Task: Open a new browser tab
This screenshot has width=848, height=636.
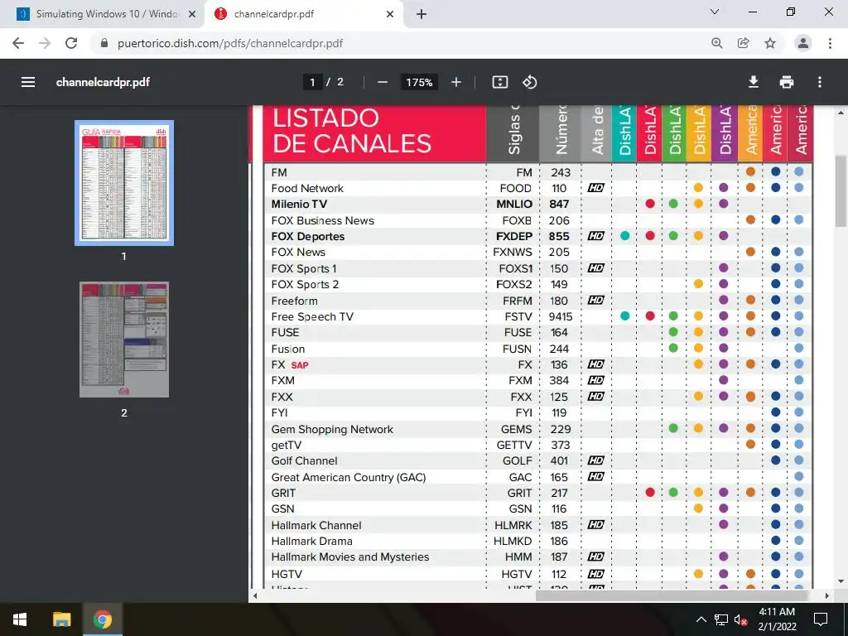Action: (422, 15)
